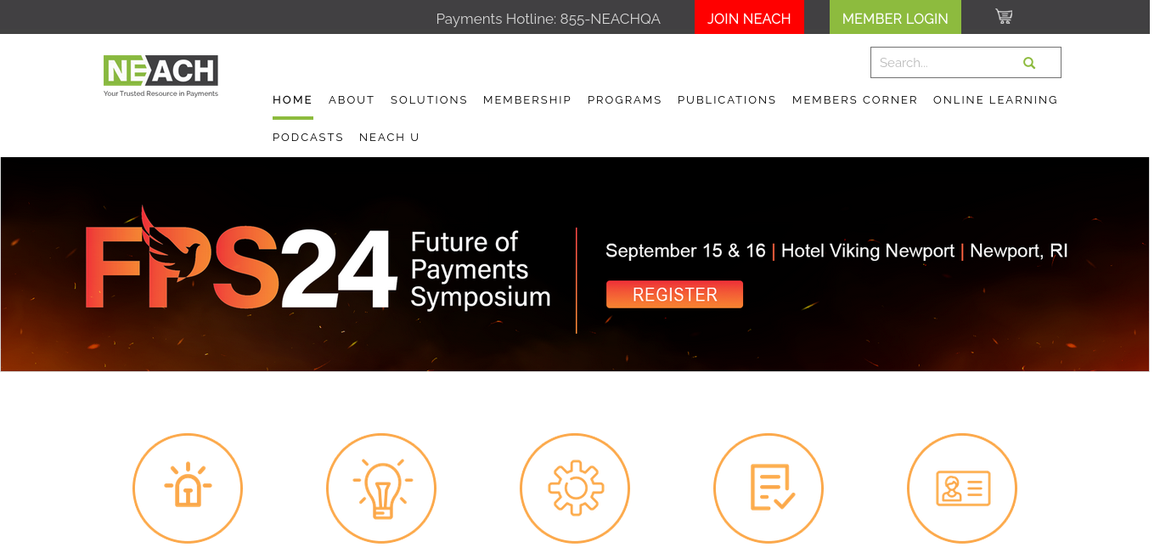
Task: Select the gear cog circle icon
Action: 575,488
